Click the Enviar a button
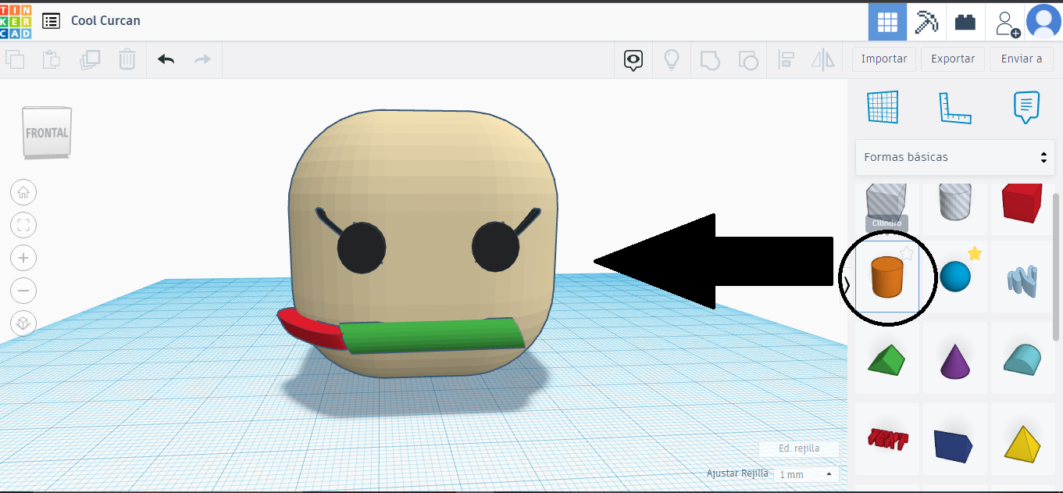 point(1022,59)
